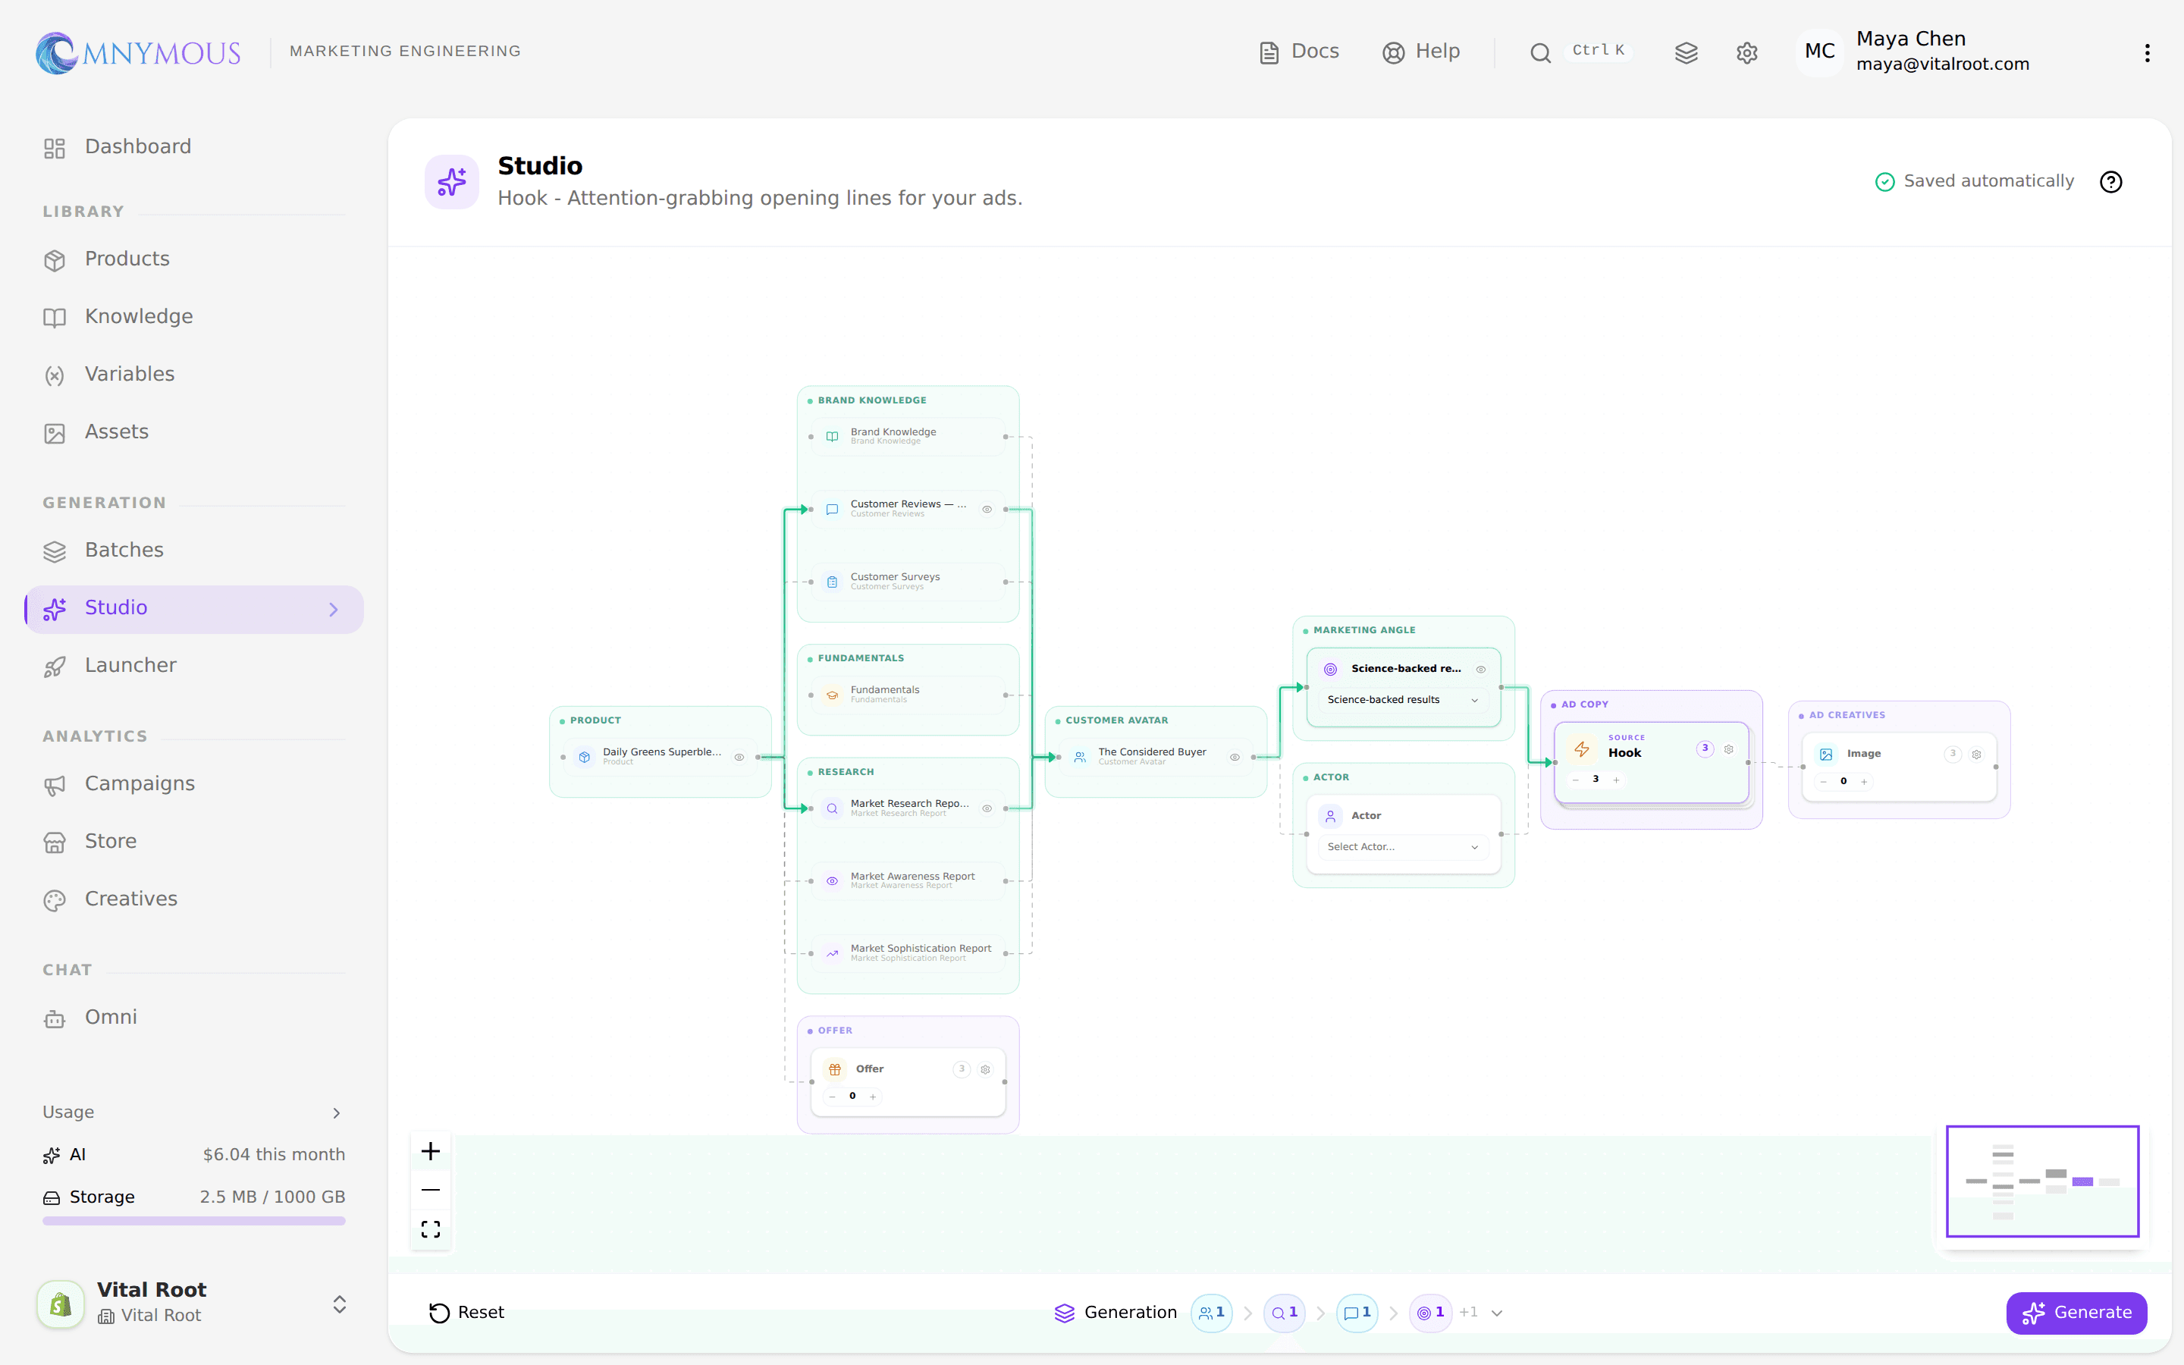Screen dimensions: 2184x1365
Task: Click the Customer Surveys clipboard icon
Action: coord(832,582)
